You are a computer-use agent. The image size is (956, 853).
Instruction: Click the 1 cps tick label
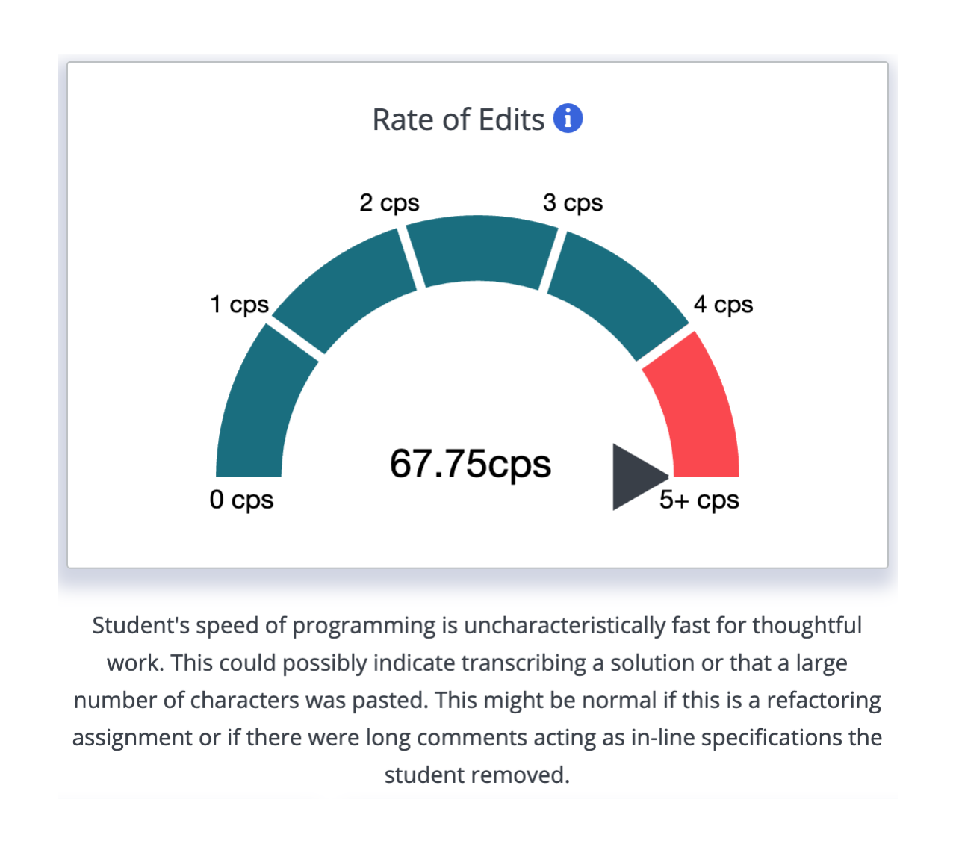[239, 304]
